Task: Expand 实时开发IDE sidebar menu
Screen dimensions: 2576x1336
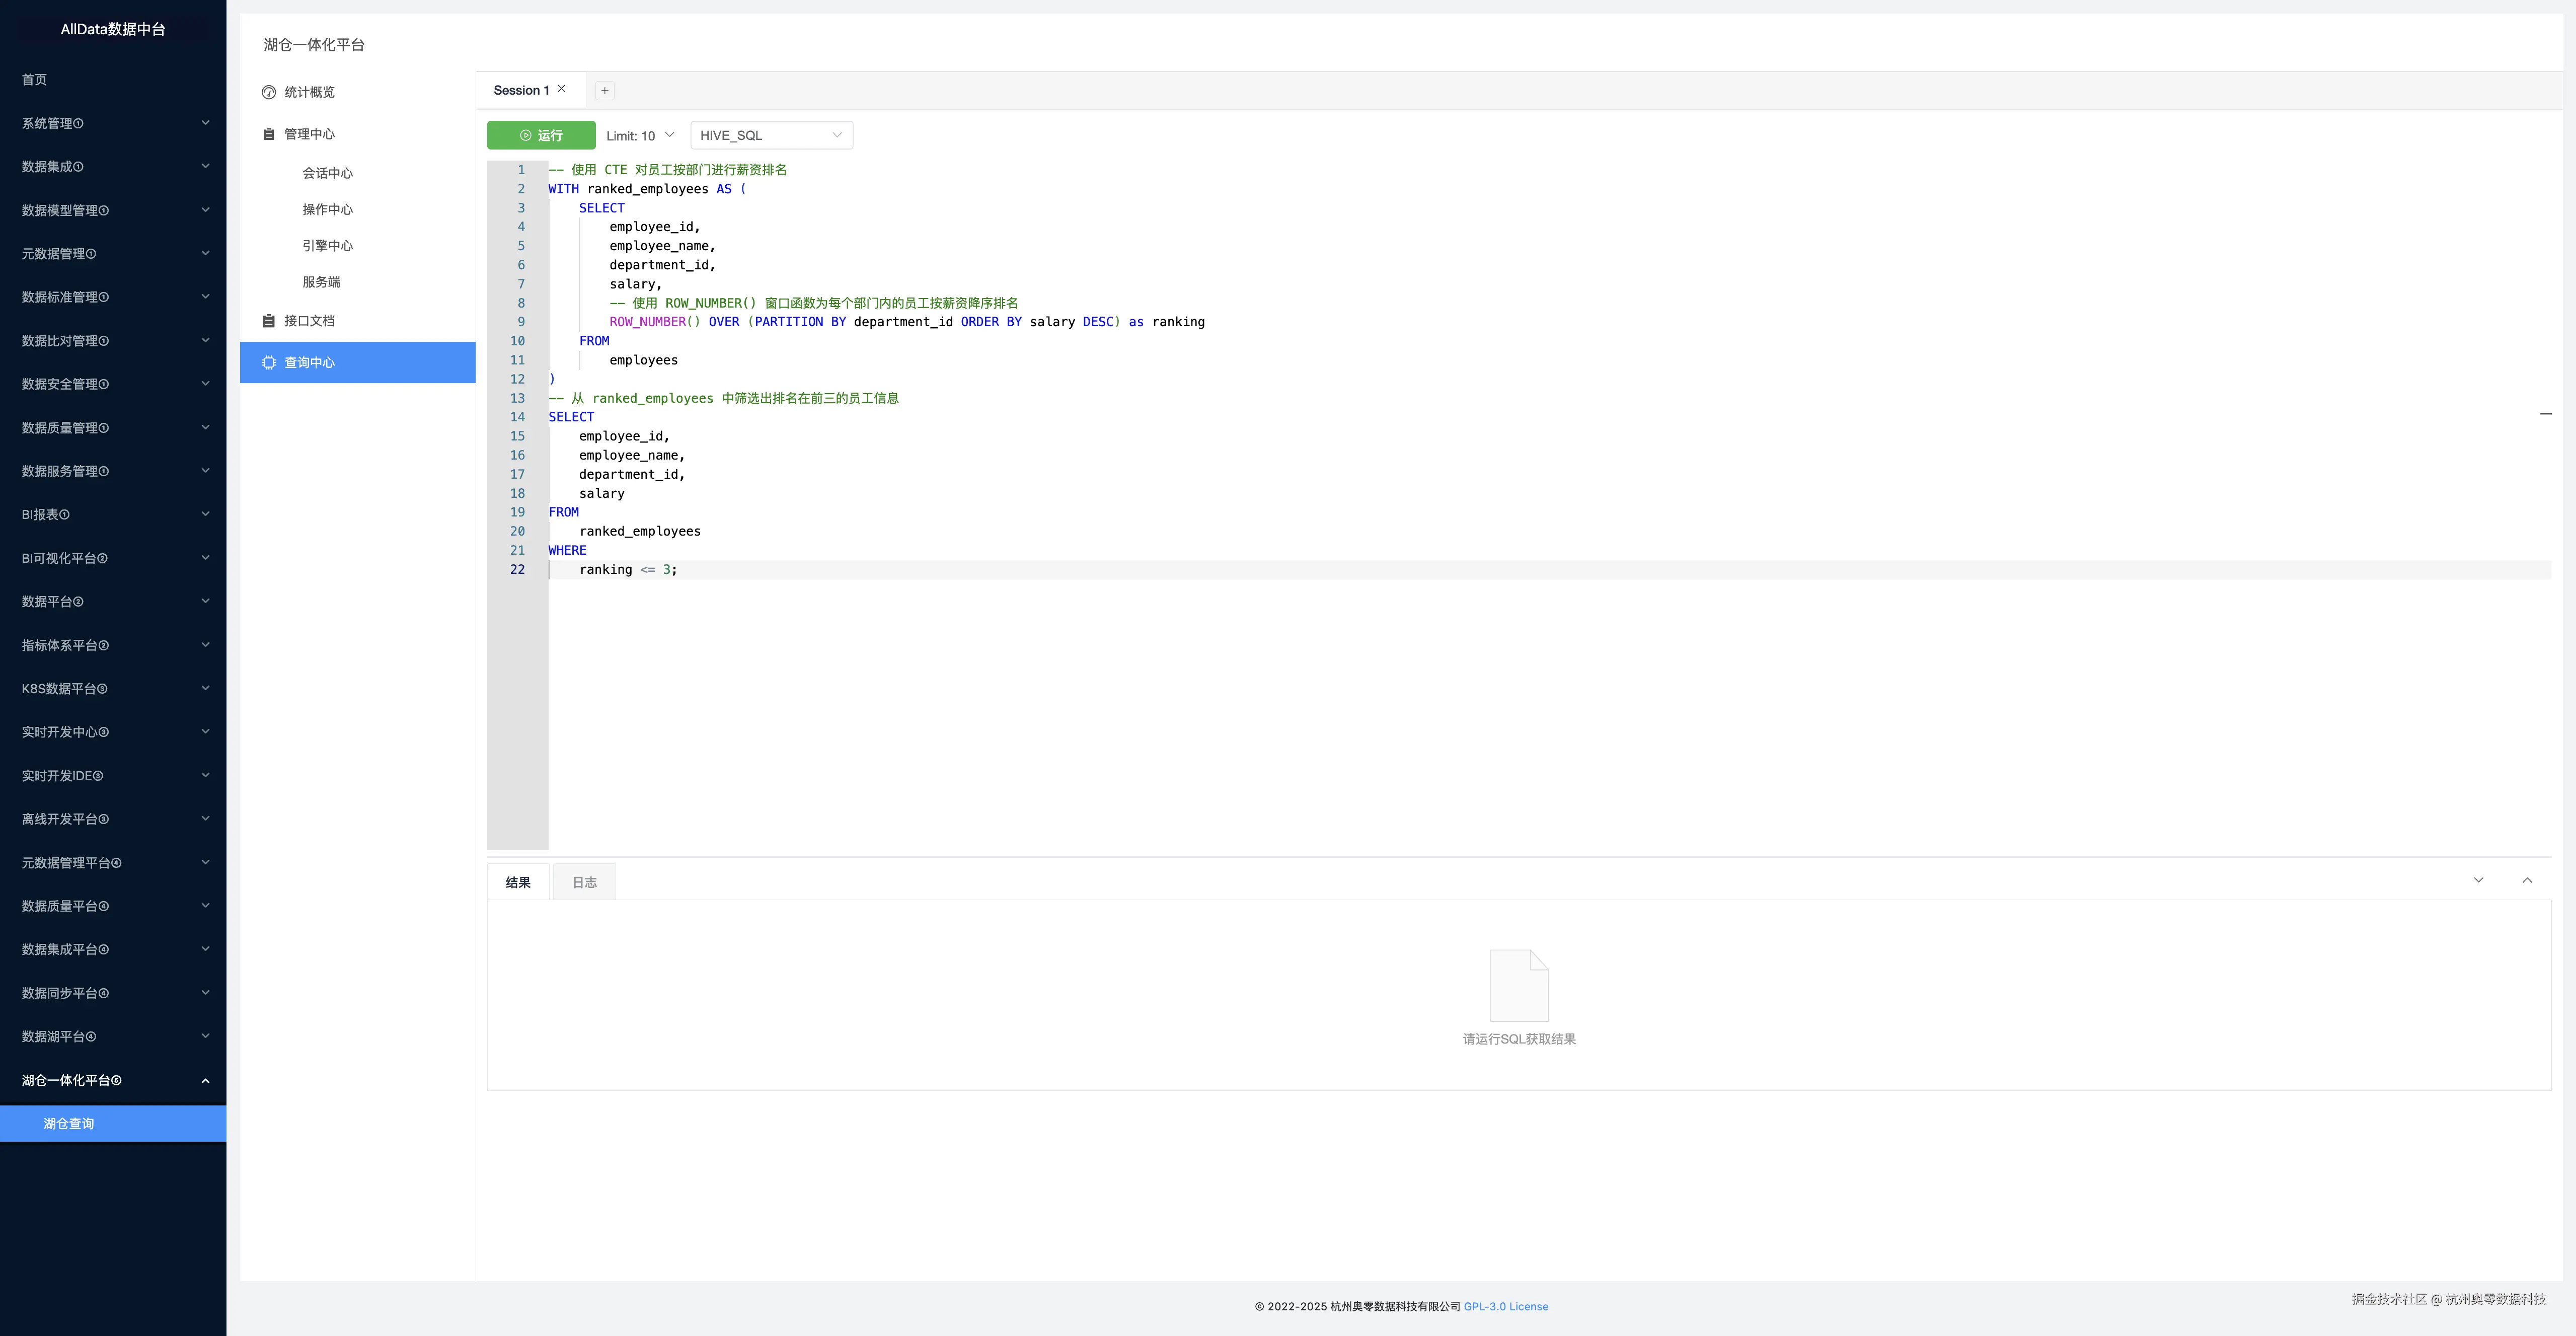Action: click(x=113, y=775)
